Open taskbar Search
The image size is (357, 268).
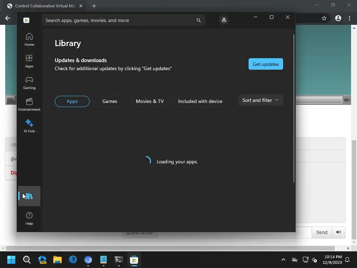[26, 260]
